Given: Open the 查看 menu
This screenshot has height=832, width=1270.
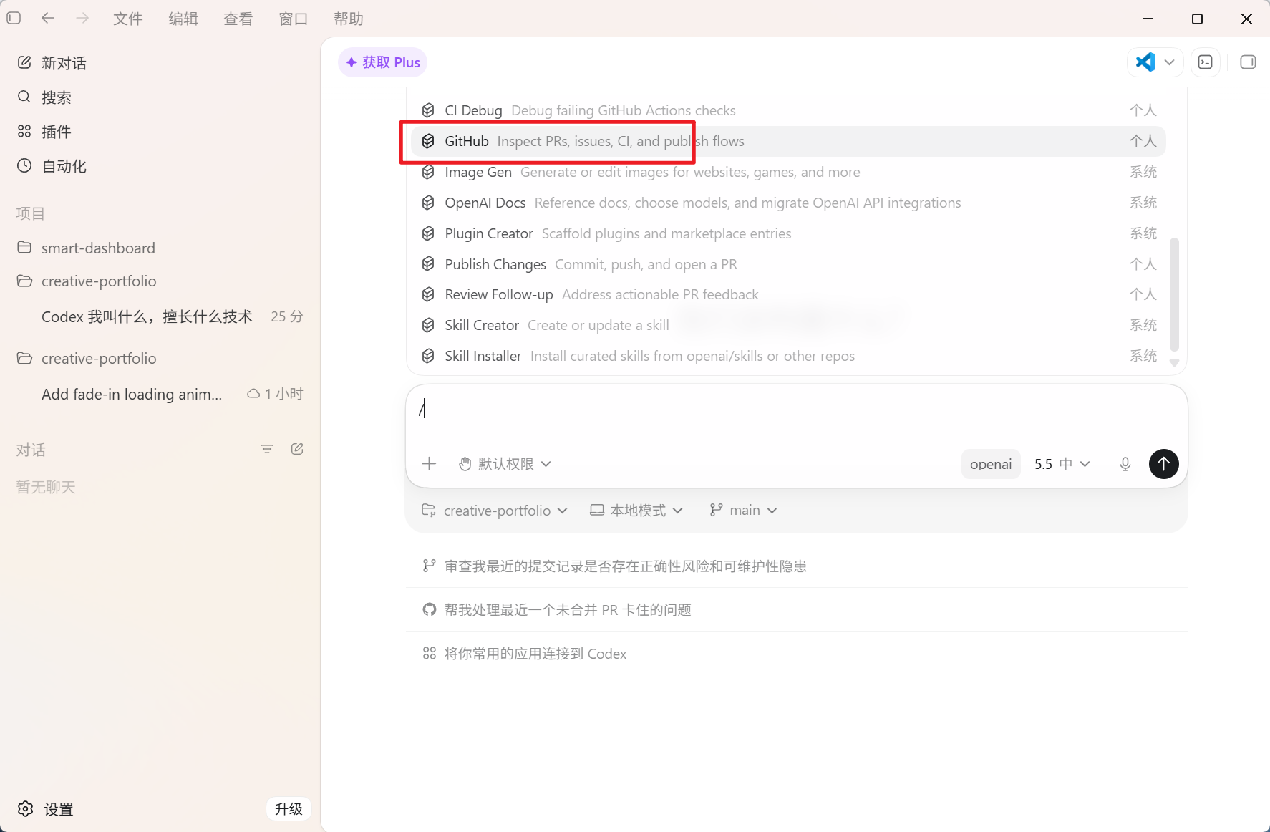Looking at the screenshot, I should tap(238, 19).
